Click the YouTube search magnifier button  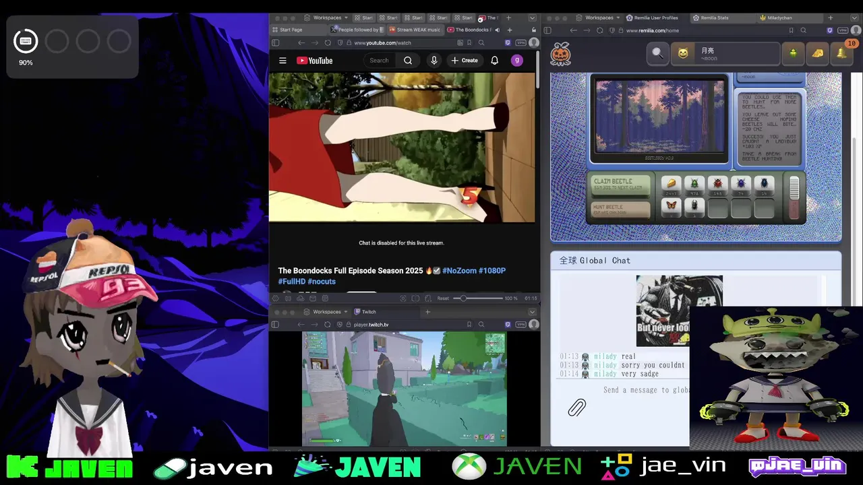(408, 61)
